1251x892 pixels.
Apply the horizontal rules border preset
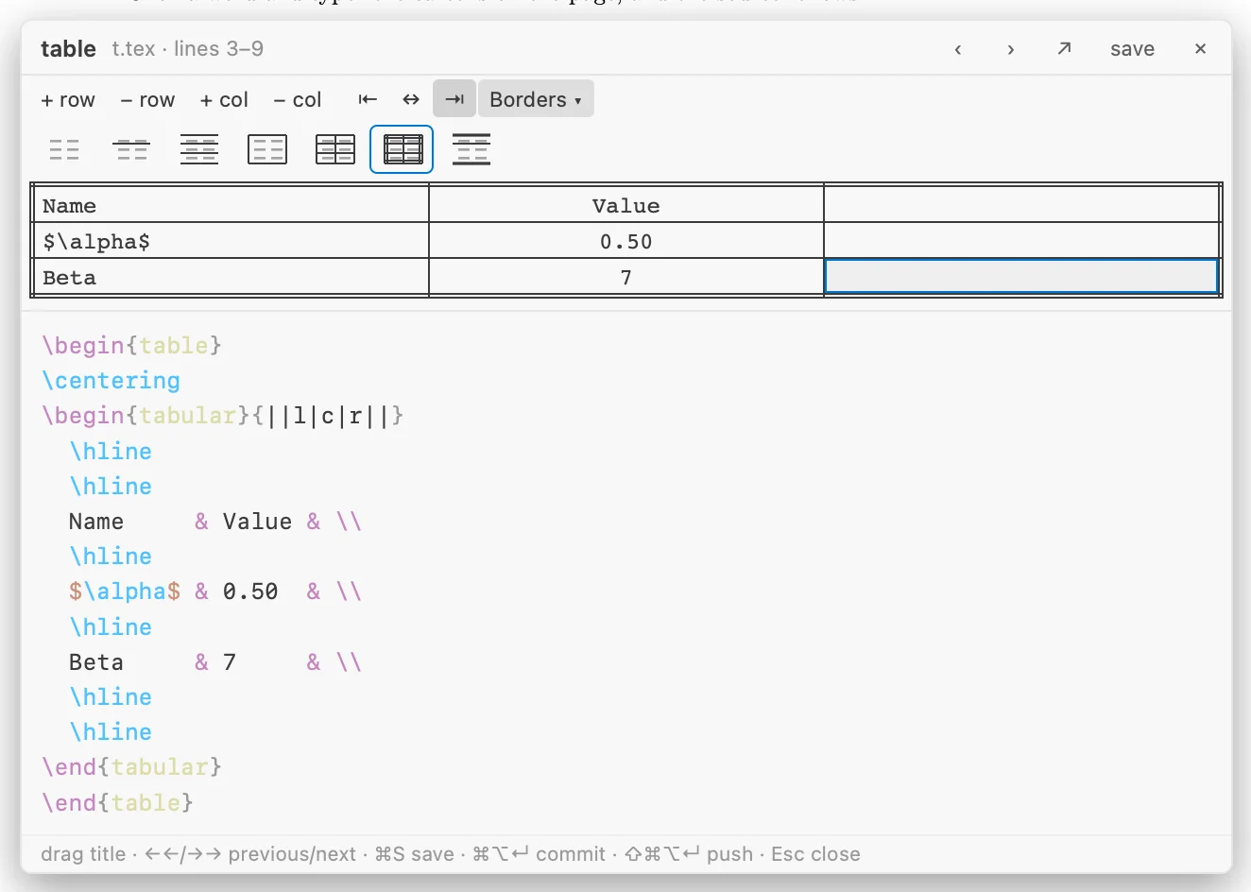(x=199, y=149)
